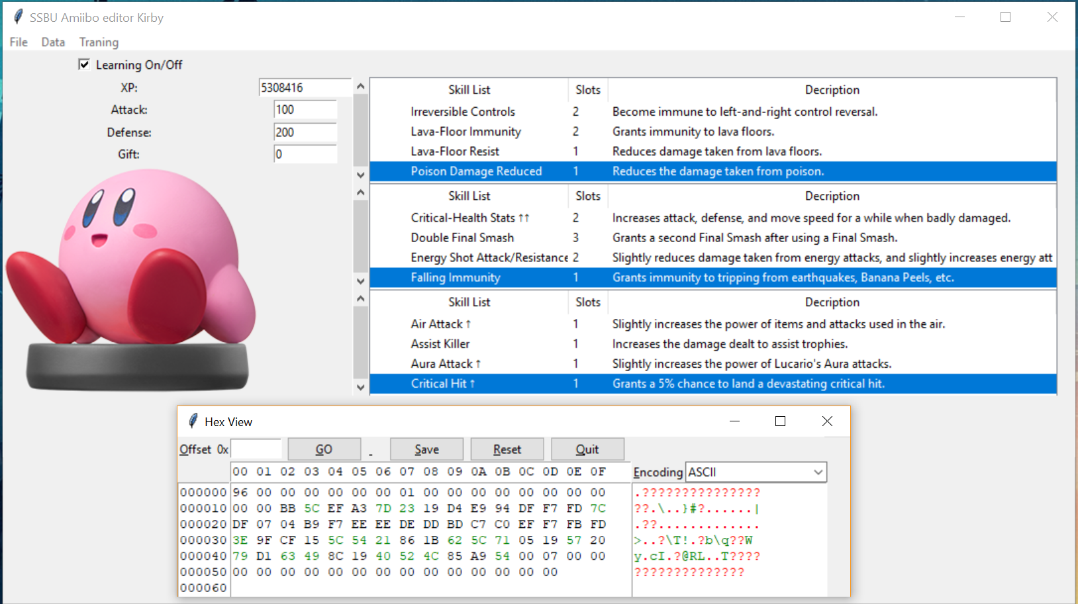1078x604 pixels.
Task: Minimize the Hex View window
Action: [x=734, y=421]
